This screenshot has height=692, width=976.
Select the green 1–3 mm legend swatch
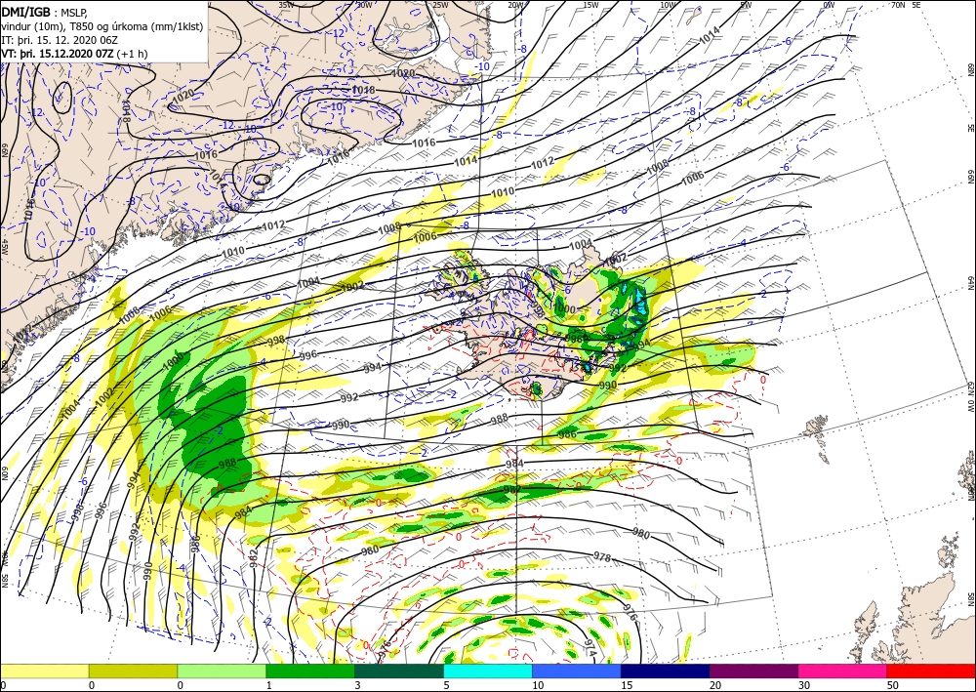click(310, 671)
